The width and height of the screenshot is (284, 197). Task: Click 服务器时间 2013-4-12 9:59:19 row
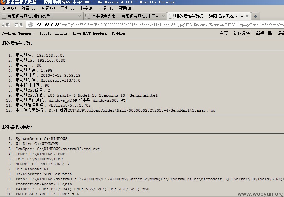click(x=48, y=75)
